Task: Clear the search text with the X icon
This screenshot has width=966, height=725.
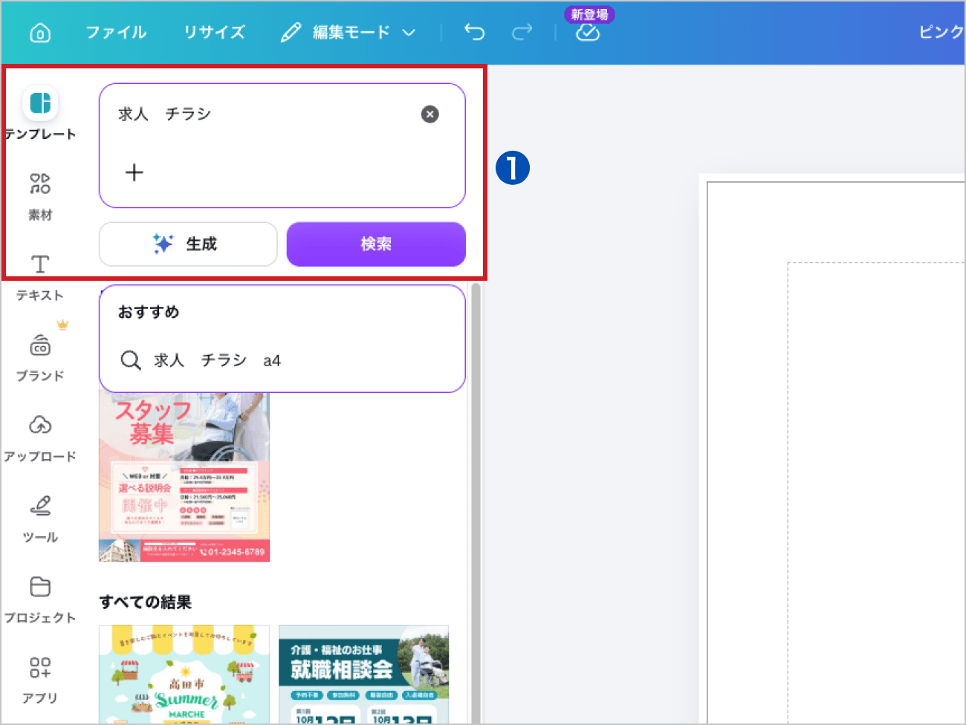Action: [x=429, y=114]
